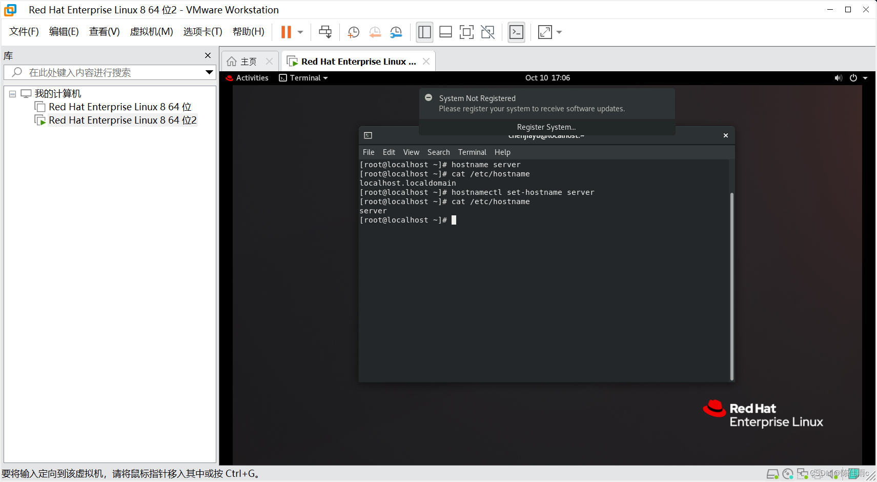
Task: Click the hard disk status icon
Action: [772, 474]
